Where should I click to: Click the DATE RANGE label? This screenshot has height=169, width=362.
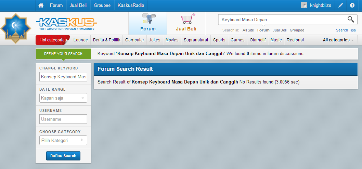(52, 89)
